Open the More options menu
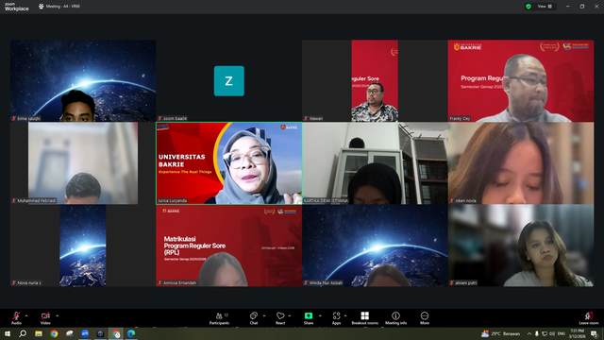The width and height of the screenshot is (604, 340). (x=425, y=318)
